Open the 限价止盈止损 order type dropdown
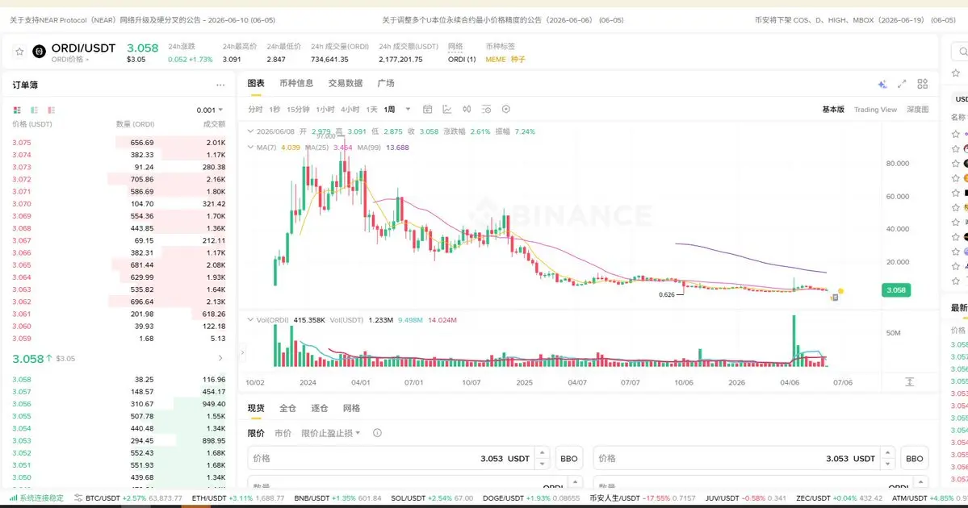This screenshot has height=508, width=968. coord(330,433)
